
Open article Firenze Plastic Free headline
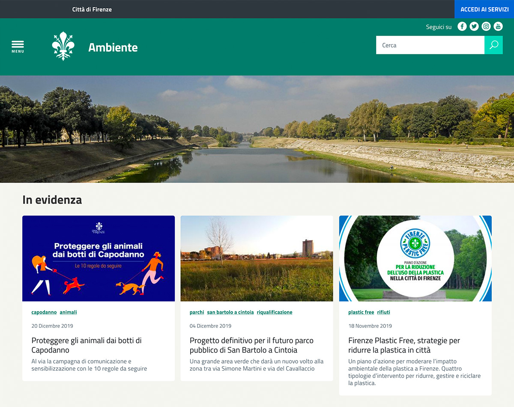click(404, 345)
